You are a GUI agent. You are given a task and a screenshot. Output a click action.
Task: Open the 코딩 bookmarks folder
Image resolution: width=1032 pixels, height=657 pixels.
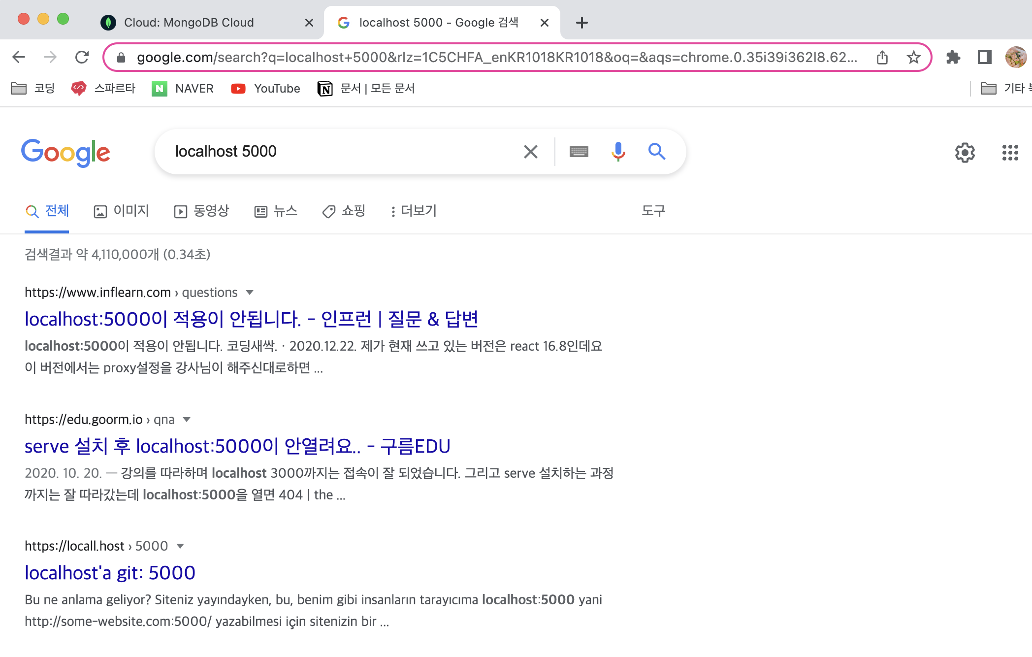pos(32,89)
